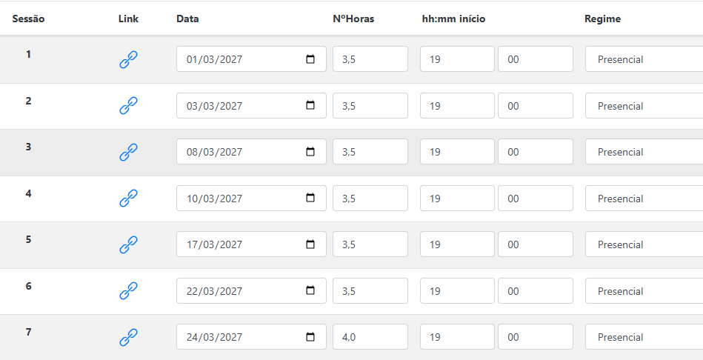This screenshot has height=360, width=703.
Task: Open the link icon for session 3
Action: coord(128,152)
